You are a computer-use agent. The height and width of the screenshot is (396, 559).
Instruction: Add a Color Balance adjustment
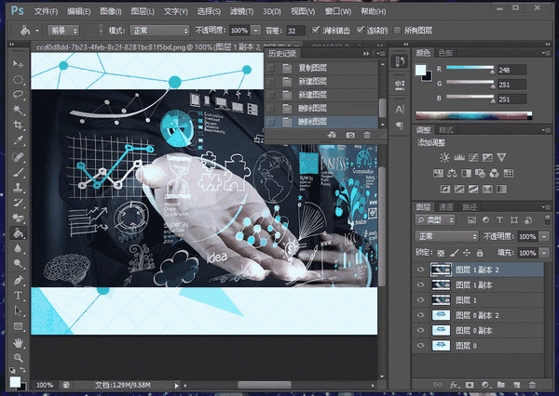[x=452, y=173]
